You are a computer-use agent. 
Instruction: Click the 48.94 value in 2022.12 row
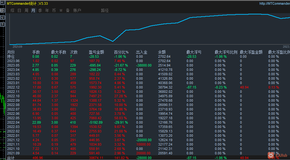point(244,87)
